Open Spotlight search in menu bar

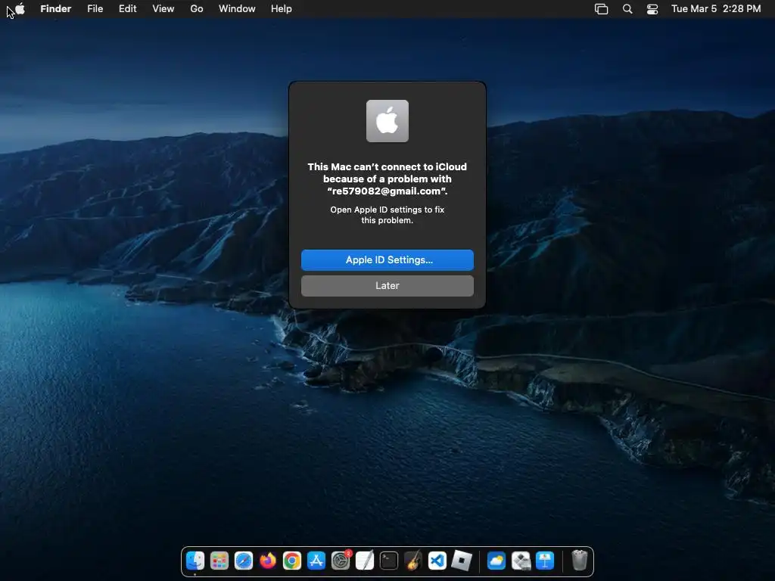point(627,9)
